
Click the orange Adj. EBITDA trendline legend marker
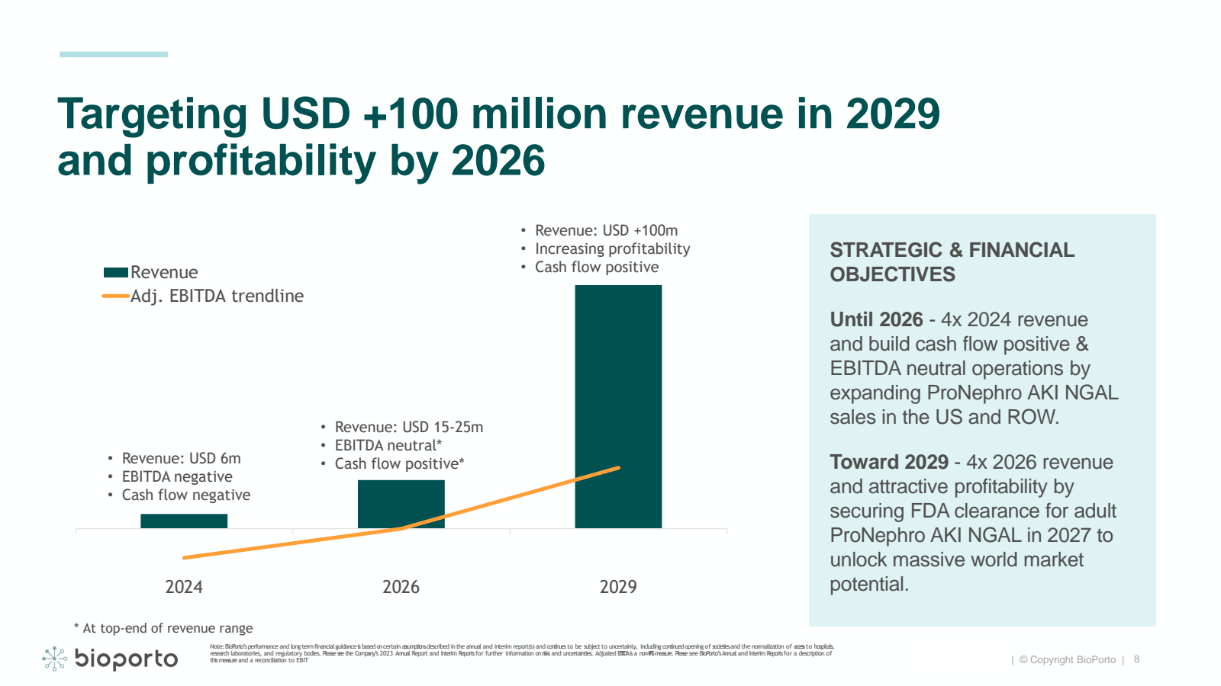[116, 296]
